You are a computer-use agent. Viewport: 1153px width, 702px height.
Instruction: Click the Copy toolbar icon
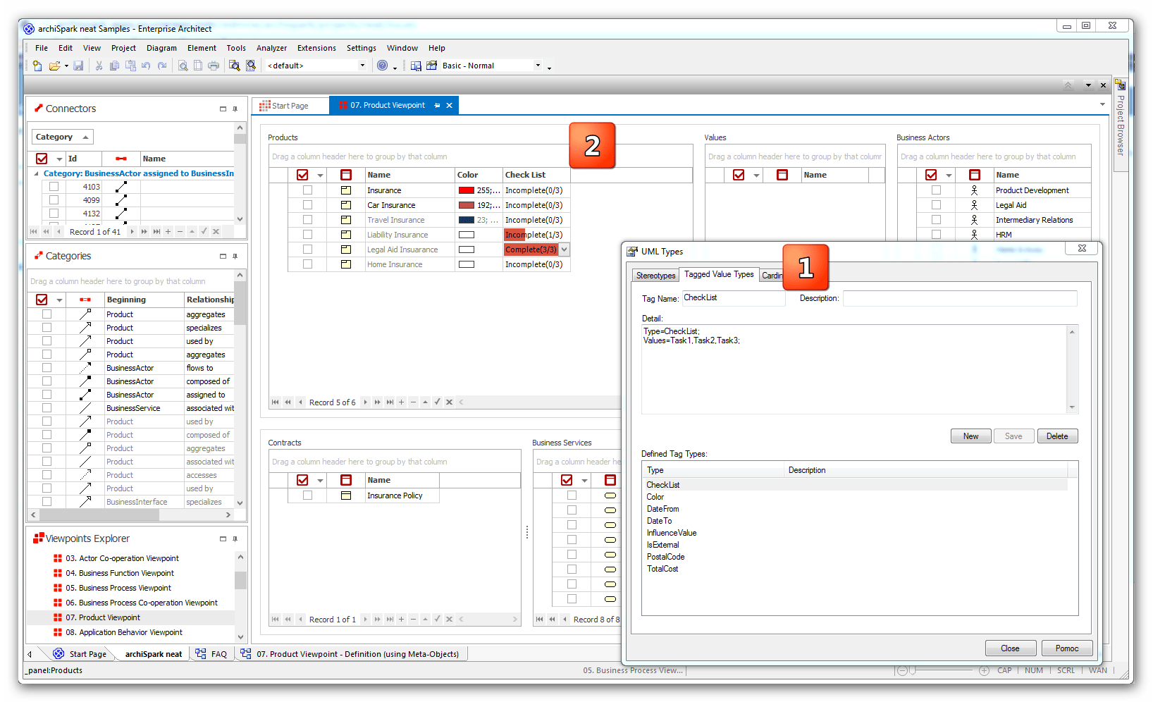[x=114, y=66]
